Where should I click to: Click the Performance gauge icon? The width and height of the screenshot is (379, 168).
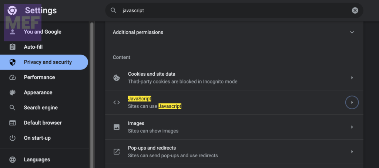13,77
